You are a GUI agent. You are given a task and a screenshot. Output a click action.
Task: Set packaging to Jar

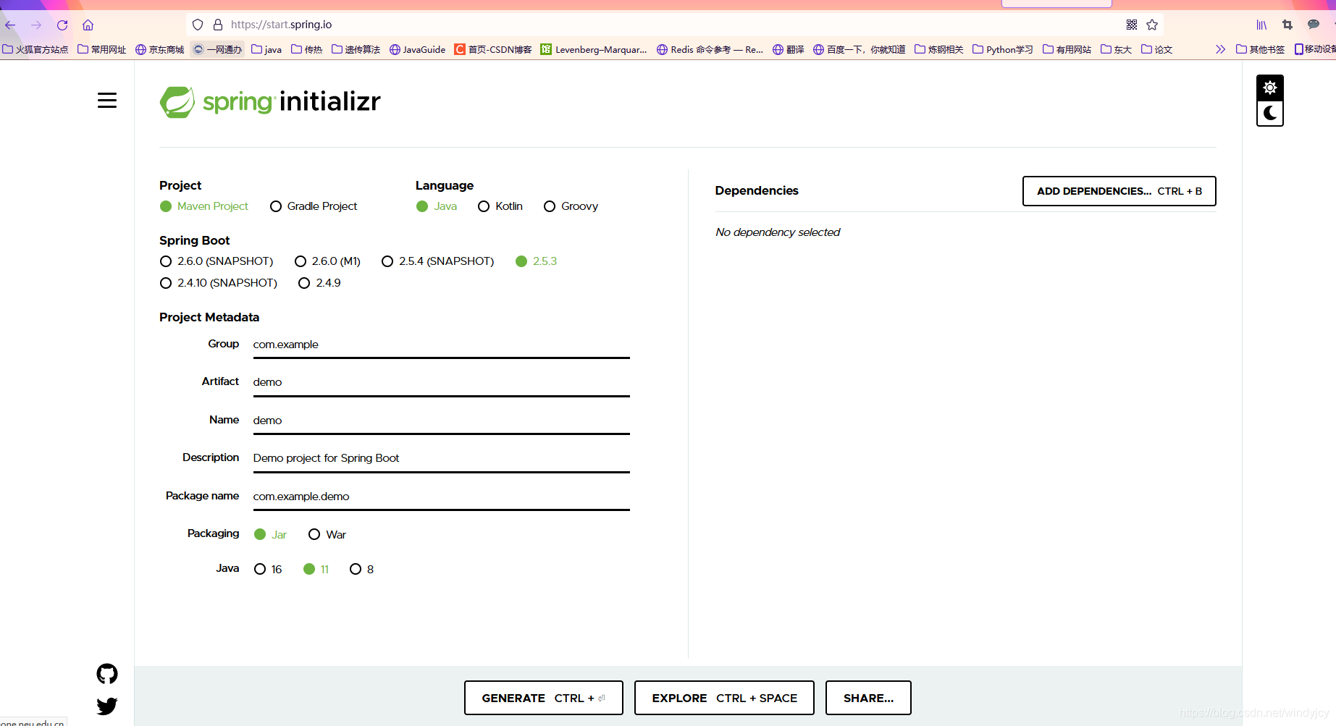270,534
